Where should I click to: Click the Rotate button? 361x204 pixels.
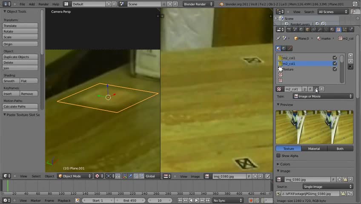pyautogui.click(x=20, y=31)
